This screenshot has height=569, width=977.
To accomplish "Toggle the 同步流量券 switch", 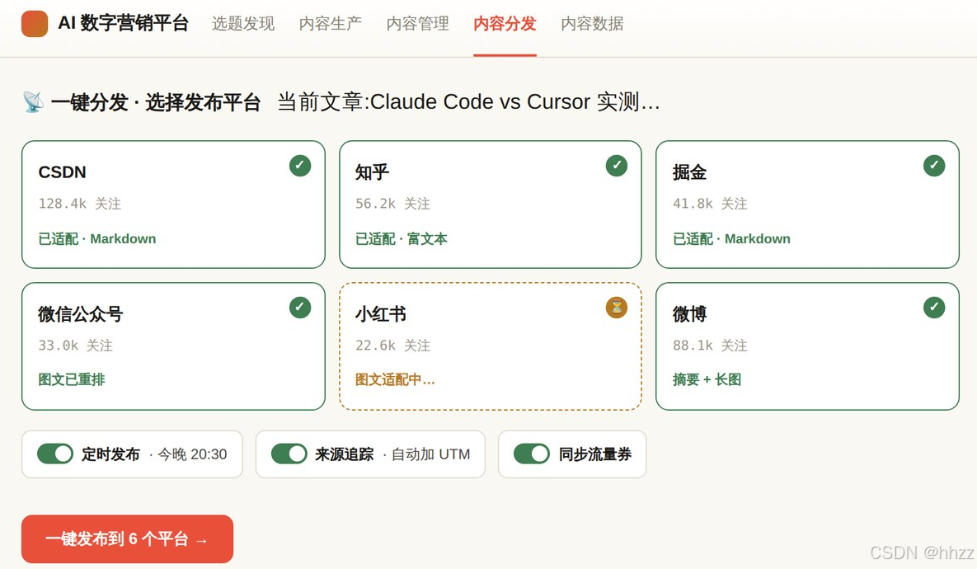I will coord(532,454).
